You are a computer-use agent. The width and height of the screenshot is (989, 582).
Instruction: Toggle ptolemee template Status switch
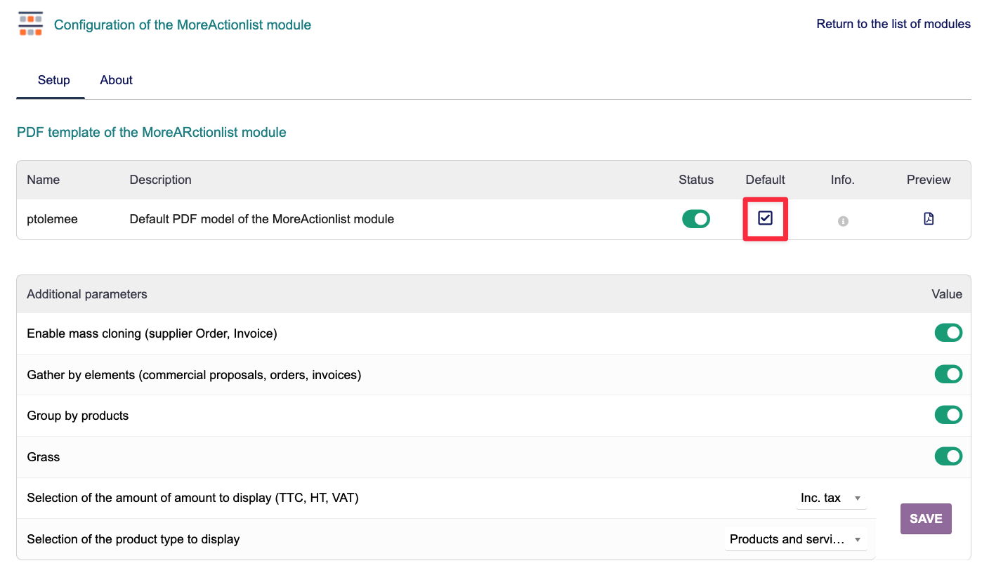pyautogui.click(x=695, y=219)
